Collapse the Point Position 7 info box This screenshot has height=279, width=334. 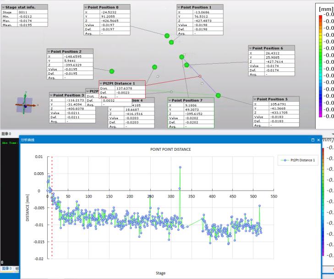(170, 100)
